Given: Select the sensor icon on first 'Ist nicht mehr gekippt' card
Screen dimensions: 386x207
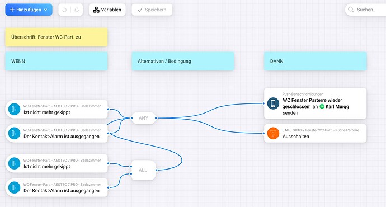Looking at the screenshot, I should 15,109.
